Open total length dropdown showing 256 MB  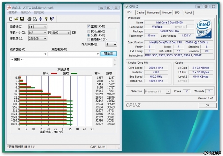tap(38, 38)
